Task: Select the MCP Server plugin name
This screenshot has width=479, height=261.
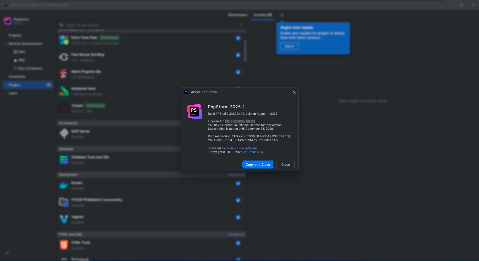Action: 80,131
